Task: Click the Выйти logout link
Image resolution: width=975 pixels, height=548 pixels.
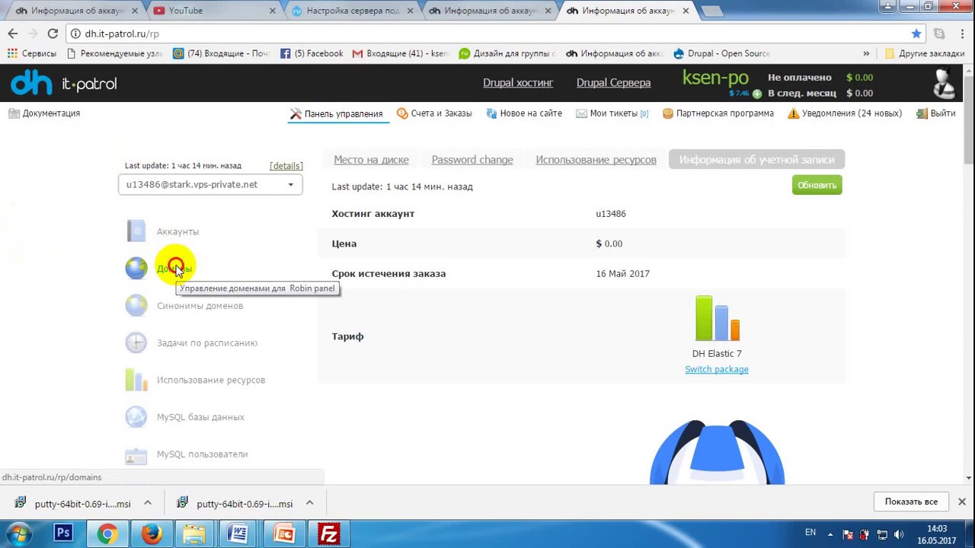Action: coord(935,113)
